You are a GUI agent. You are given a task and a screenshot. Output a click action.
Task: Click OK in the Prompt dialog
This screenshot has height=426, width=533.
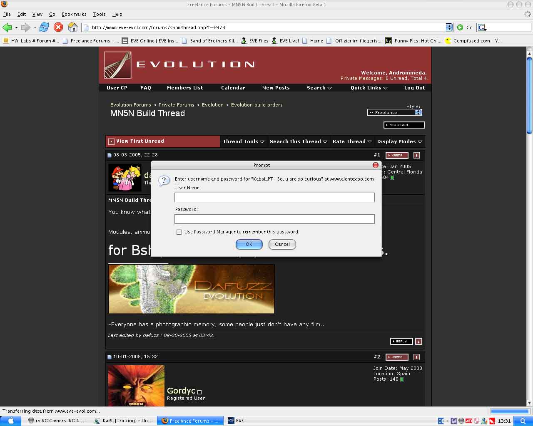[x=249, y=244]
